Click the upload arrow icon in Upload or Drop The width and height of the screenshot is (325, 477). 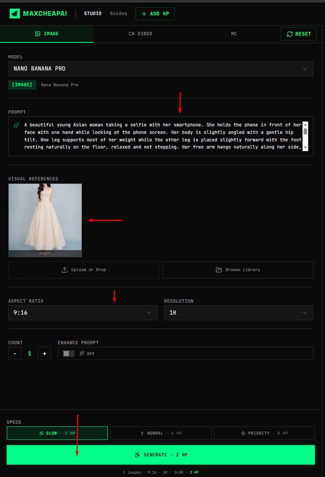pos(64,270)
